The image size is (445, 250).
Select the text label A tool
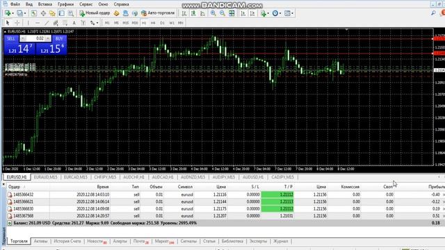click(74, 23)
